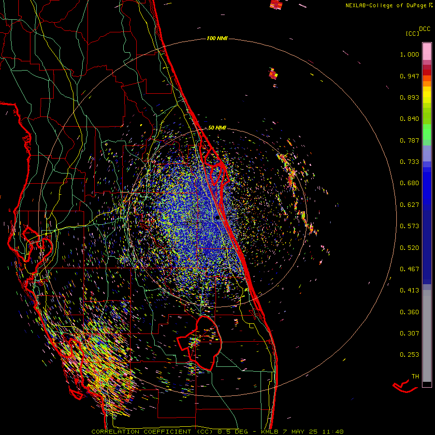Click the 0.627 scale value
The width and height of the screenshot is (435, 435).
409,205
